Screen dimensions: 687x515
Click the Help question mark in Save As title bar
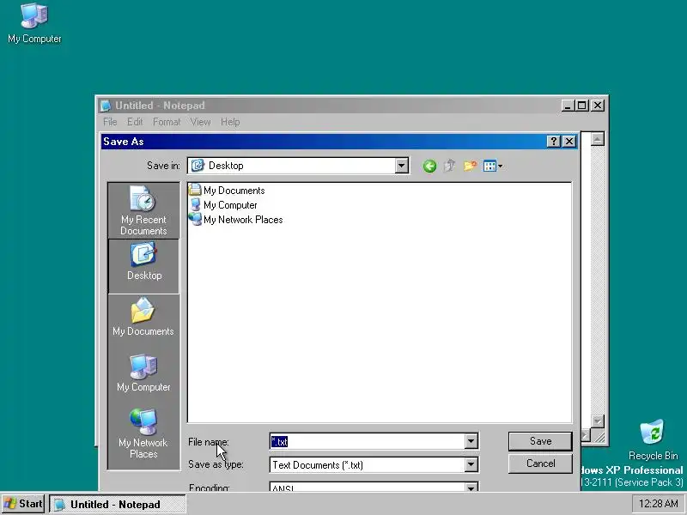tap(553, 142)
